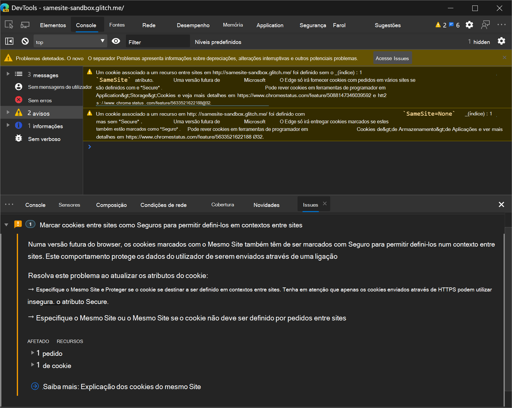This screenshot has width=512, height=408.
Task: Click the Acesse Issues button
Action: click(x=393, y=58)
